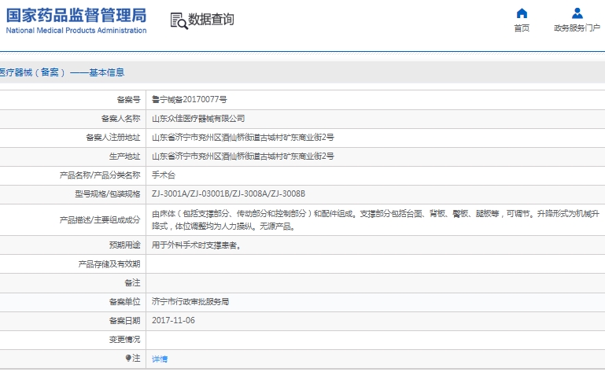This screenshot has height=372, width=605.
Task: Click the product description paragraph 由床体
Action: tap(375, 220)
